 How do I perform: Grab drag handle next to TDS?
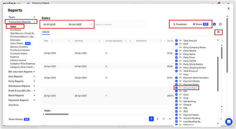point(180,112)
